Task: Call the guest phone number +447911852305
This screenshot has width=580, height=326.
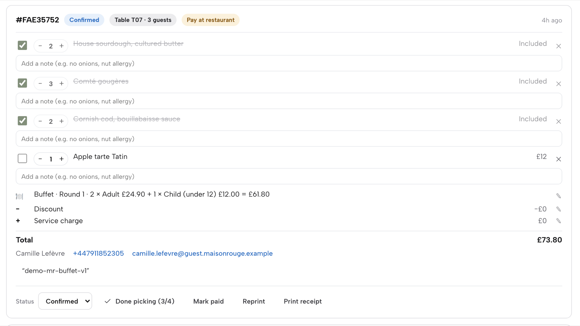Action: tap(99, 253)
